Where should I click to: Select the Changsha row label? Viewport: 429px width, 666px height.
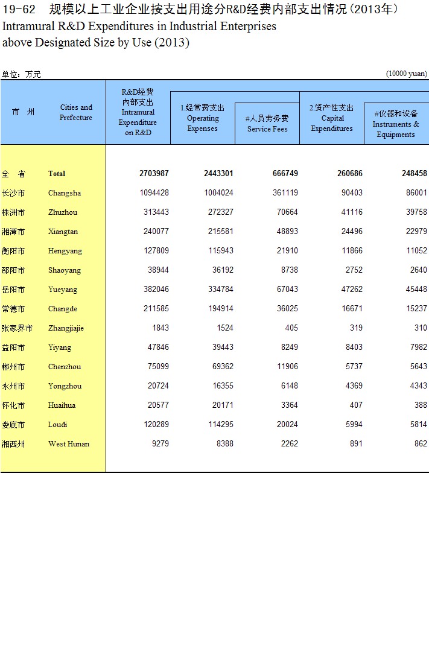point(65,193)
